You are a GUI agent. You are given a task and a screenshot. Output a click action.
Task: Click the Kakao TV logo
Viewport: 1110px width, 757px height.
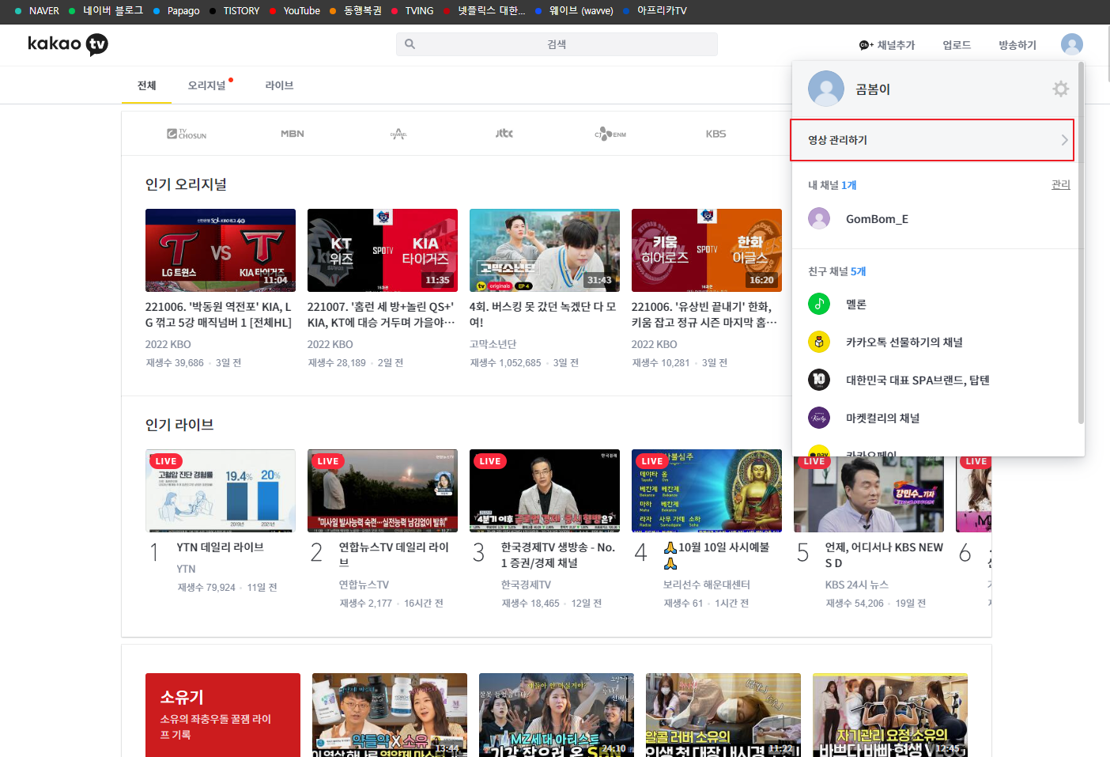[x=68, y=44]
